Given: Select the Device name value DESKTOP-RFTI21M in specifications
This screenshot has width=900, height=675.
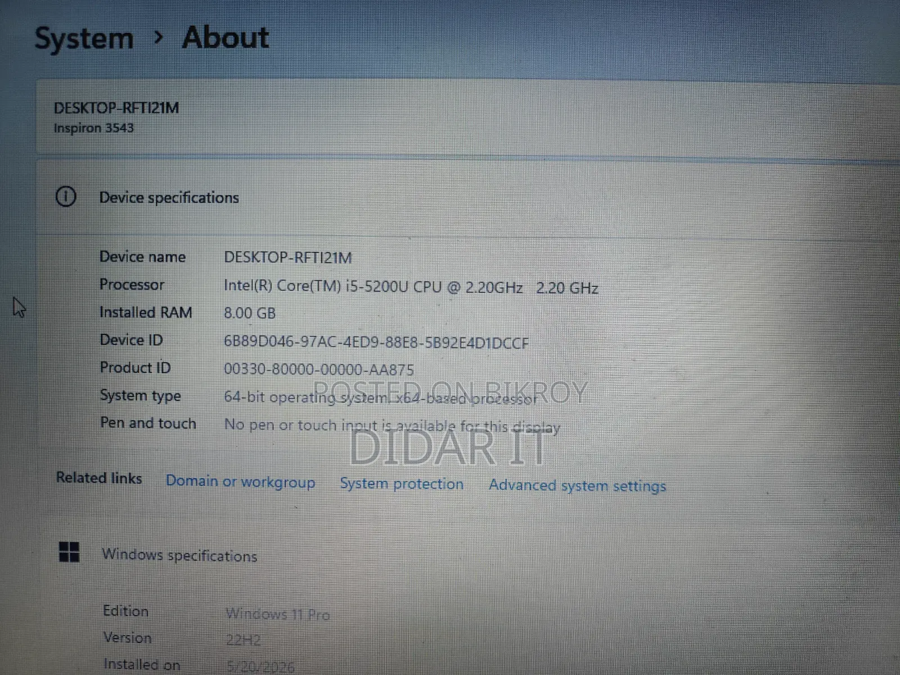Looking at the screenshot, I should pos(288,258).
